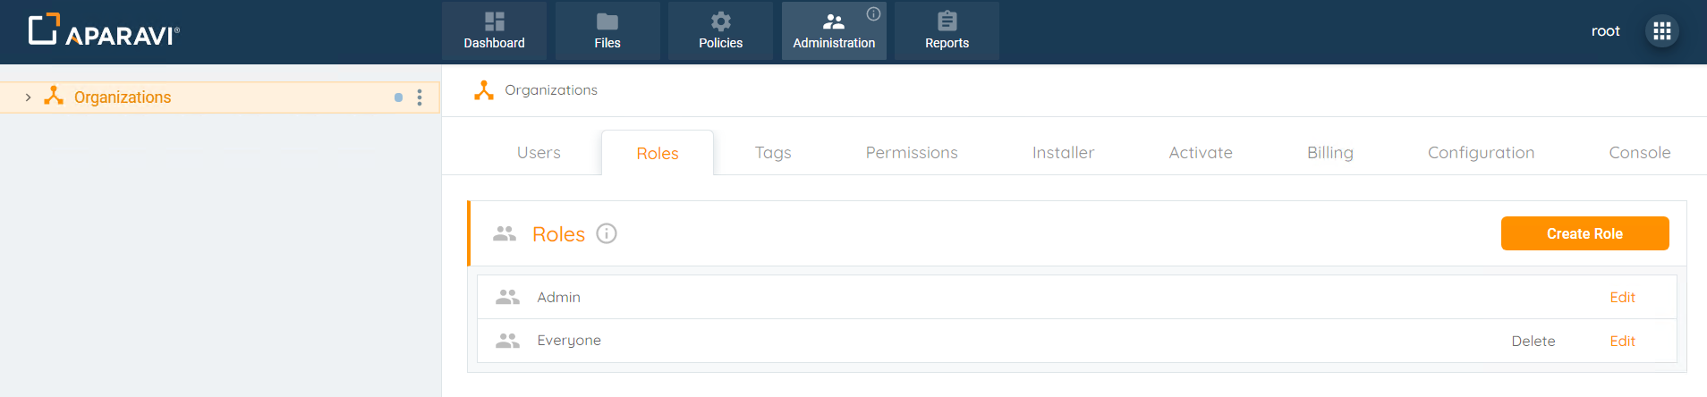The image size is (1707, 397).
Task: Open the Console tab
Action: (x=1639, y=153)
